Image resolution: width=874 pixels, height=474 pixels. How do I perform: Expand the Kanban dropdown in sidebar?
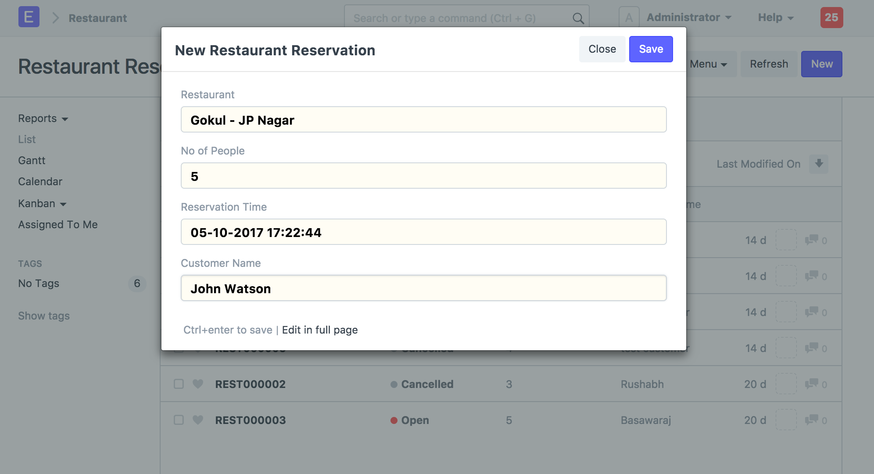pos(42,204)
